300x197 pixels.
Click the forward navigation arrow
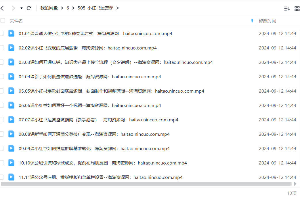point(13,8)
